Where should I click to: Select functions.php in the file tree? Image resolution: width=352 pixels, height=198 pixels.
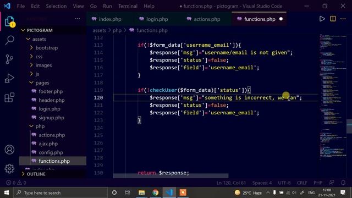(x=54, y=161)
